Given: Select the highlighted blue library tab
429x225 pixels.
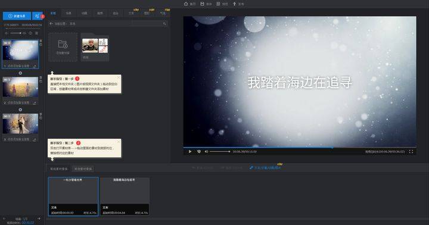Looking at the screenshot, I should tap(53, 13).
